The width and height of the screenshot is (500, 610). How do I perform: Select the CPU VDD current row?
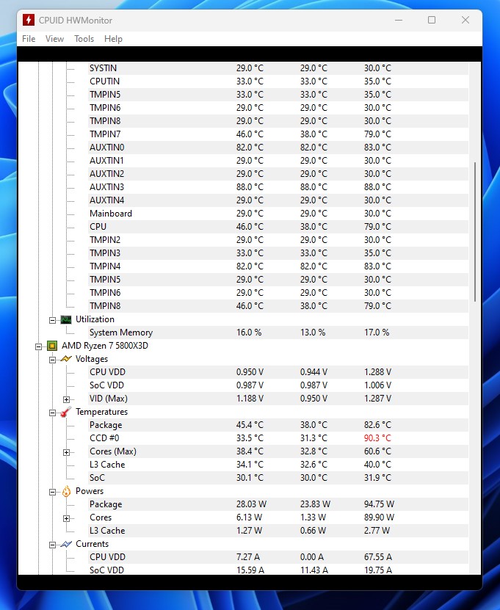(278, 557)
